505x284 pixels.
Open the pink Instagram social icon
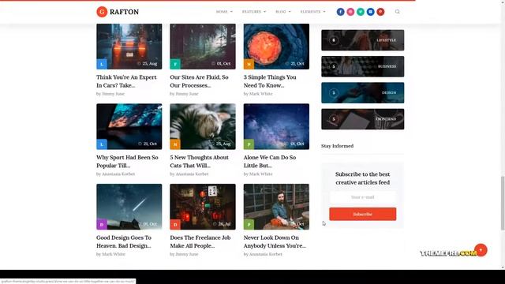tap(350, 12)
